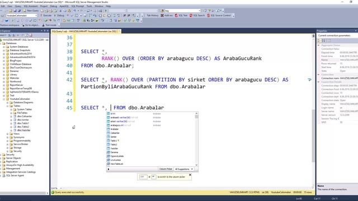Start the Debug toolbar command
The width and height of the screenshot is (358, 201).
(x=59, y=16)
